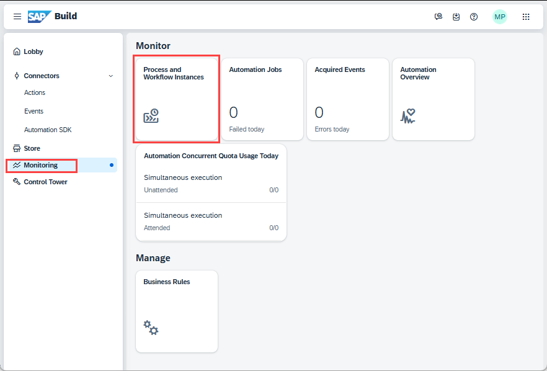Image resolution: width=547 pixels, height=371 pixels.
Task: Click the Acquired Events count 0
Action: [319, 112]
